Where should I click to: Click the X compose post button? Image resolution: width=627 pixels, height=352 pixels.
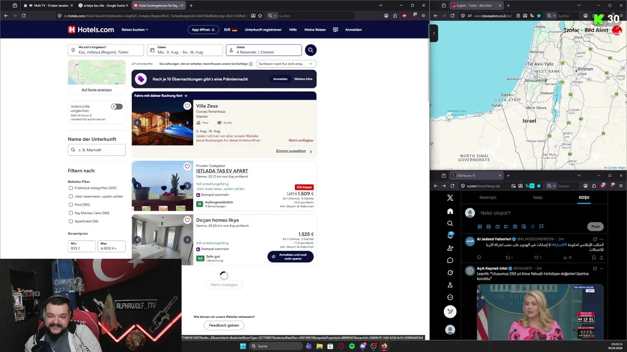click(x=450, y=311)
